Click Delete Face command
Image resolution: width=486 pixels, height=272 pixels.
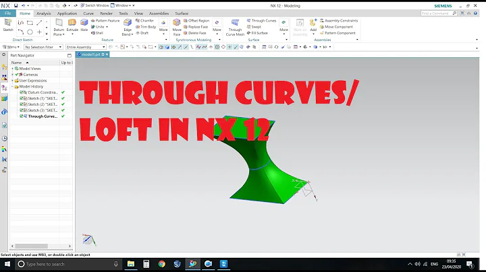194,33
